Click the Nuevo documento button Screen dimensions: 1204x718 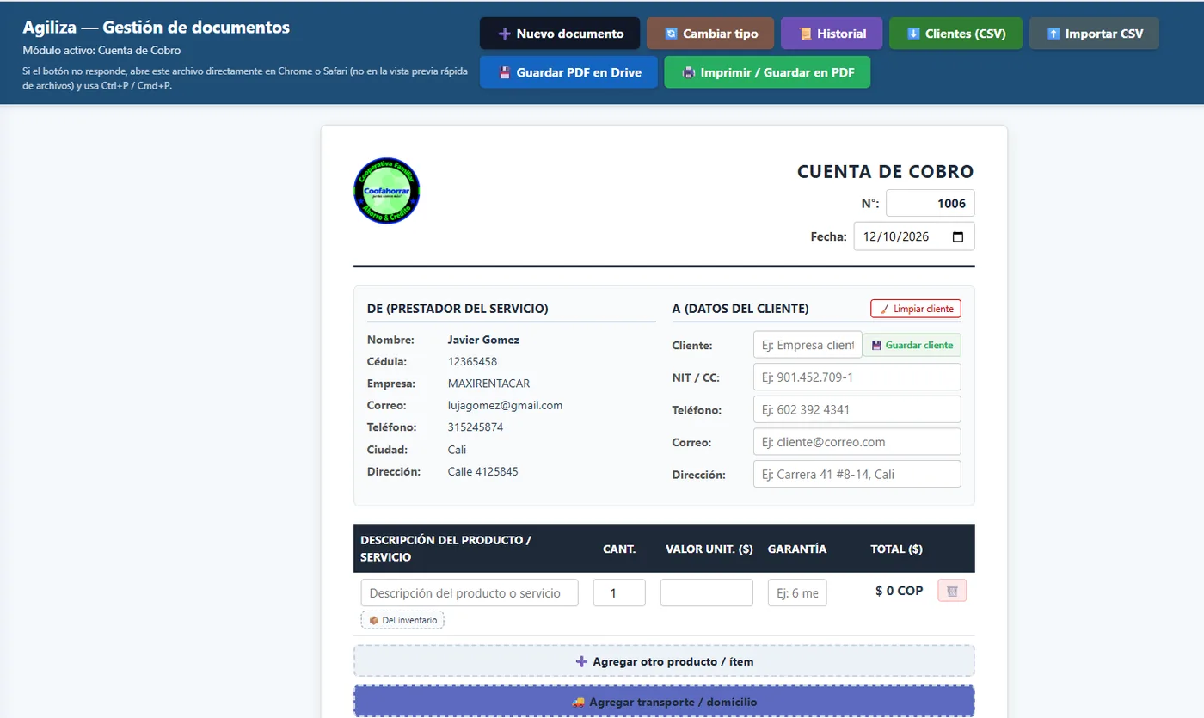coord(560,34)
